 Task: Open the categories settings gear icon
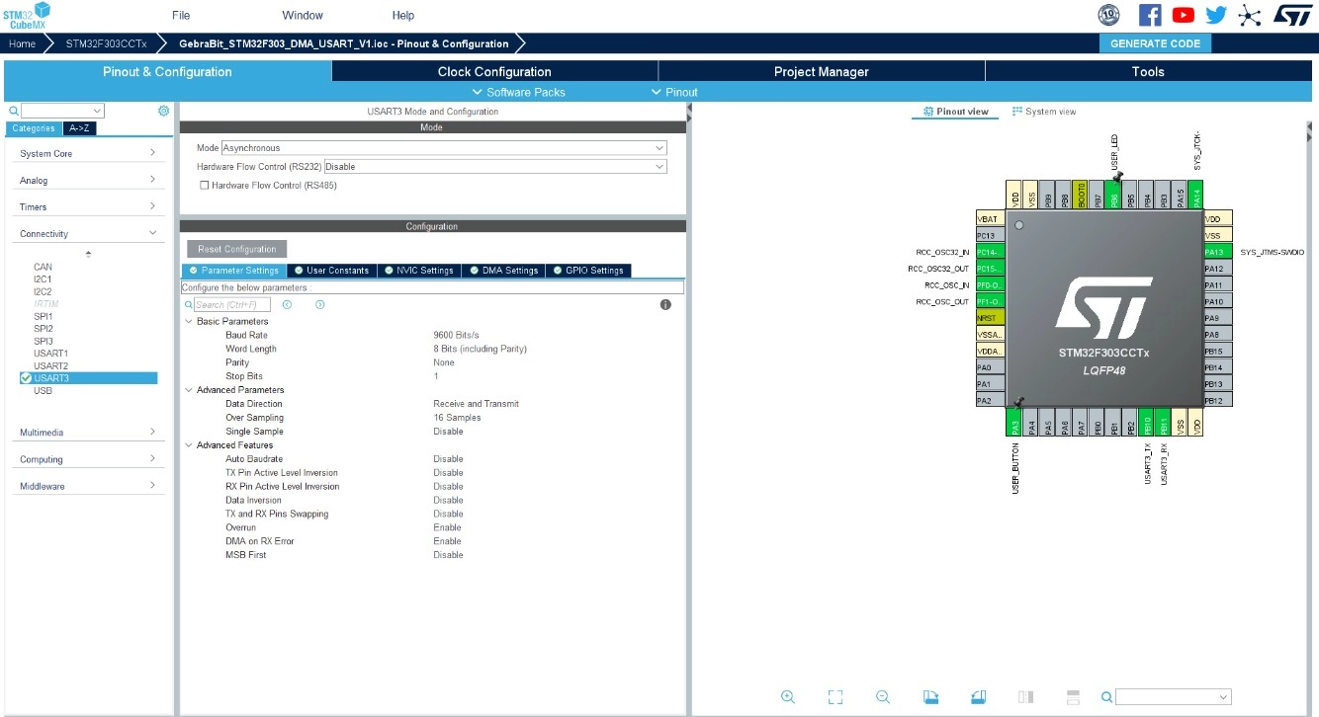tap(164, 111)
